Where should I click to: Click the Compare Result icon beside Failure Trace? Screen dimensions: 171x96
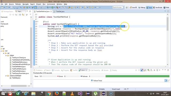169,81
